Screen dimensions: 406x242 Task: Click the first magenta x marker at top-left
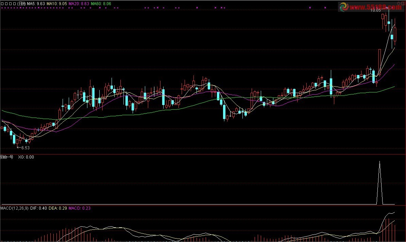(2, 7)
